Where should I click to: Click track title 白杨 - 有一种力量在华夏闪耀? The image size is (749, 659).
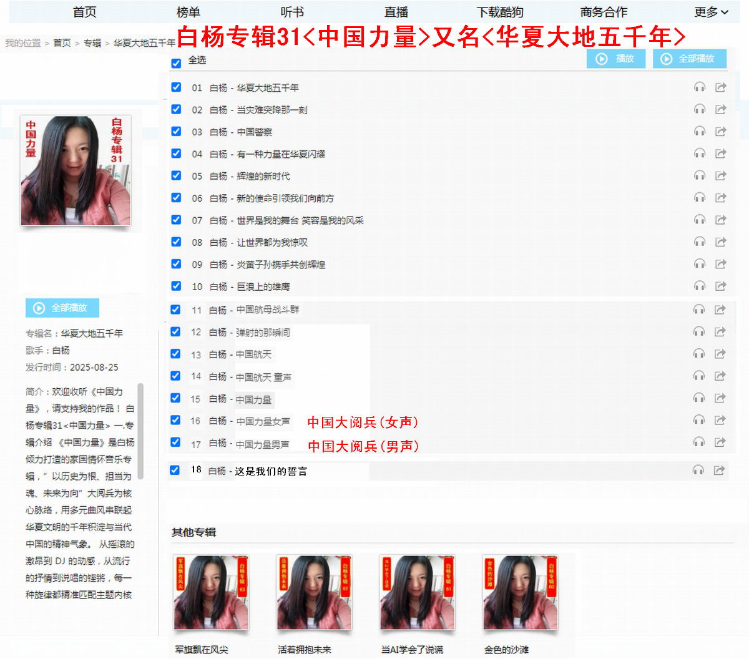point(267,154)
